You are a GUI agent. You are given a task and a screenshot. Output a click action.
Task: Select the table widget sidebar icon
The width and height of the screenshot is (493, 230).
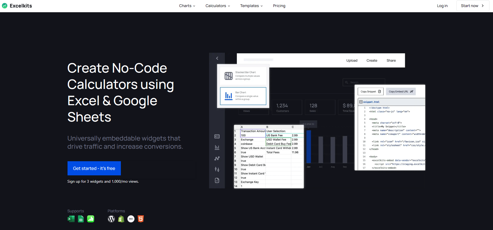[x=217, y=136]
